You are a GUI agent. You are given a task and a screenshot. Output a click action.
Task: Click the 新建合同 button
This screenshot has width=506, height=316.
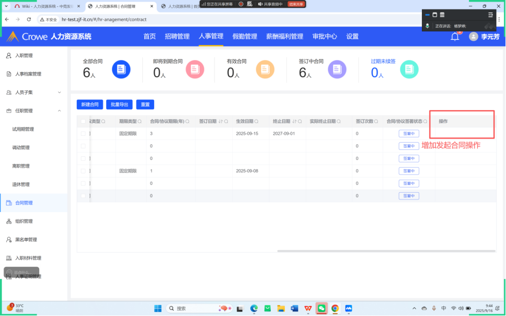[x=90, y=104]
